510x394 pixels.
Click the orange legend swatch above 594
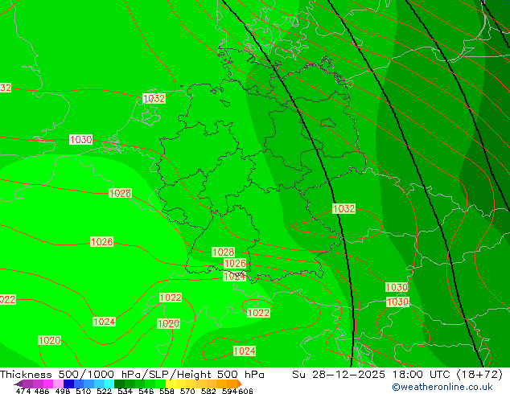232,384
